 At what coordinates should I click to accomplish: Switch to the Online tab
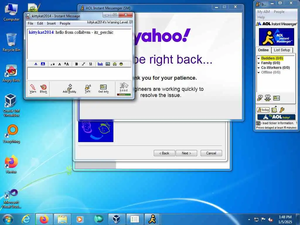(263, 50)
